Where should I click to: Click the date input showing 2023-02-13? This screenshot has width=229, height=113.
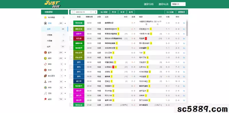point(84,12)
